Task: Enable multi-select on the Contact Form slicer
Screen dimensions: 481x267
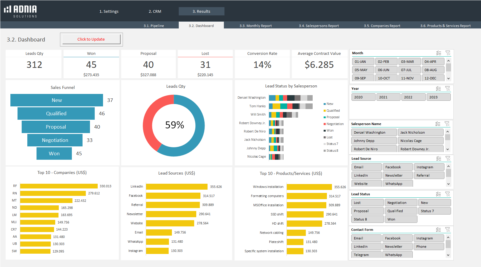Action: point(438,230)
